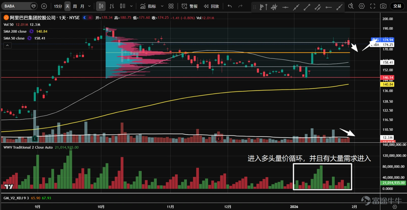
Task: Click the Alibaba orange logo icon
Action: point(6,18)
